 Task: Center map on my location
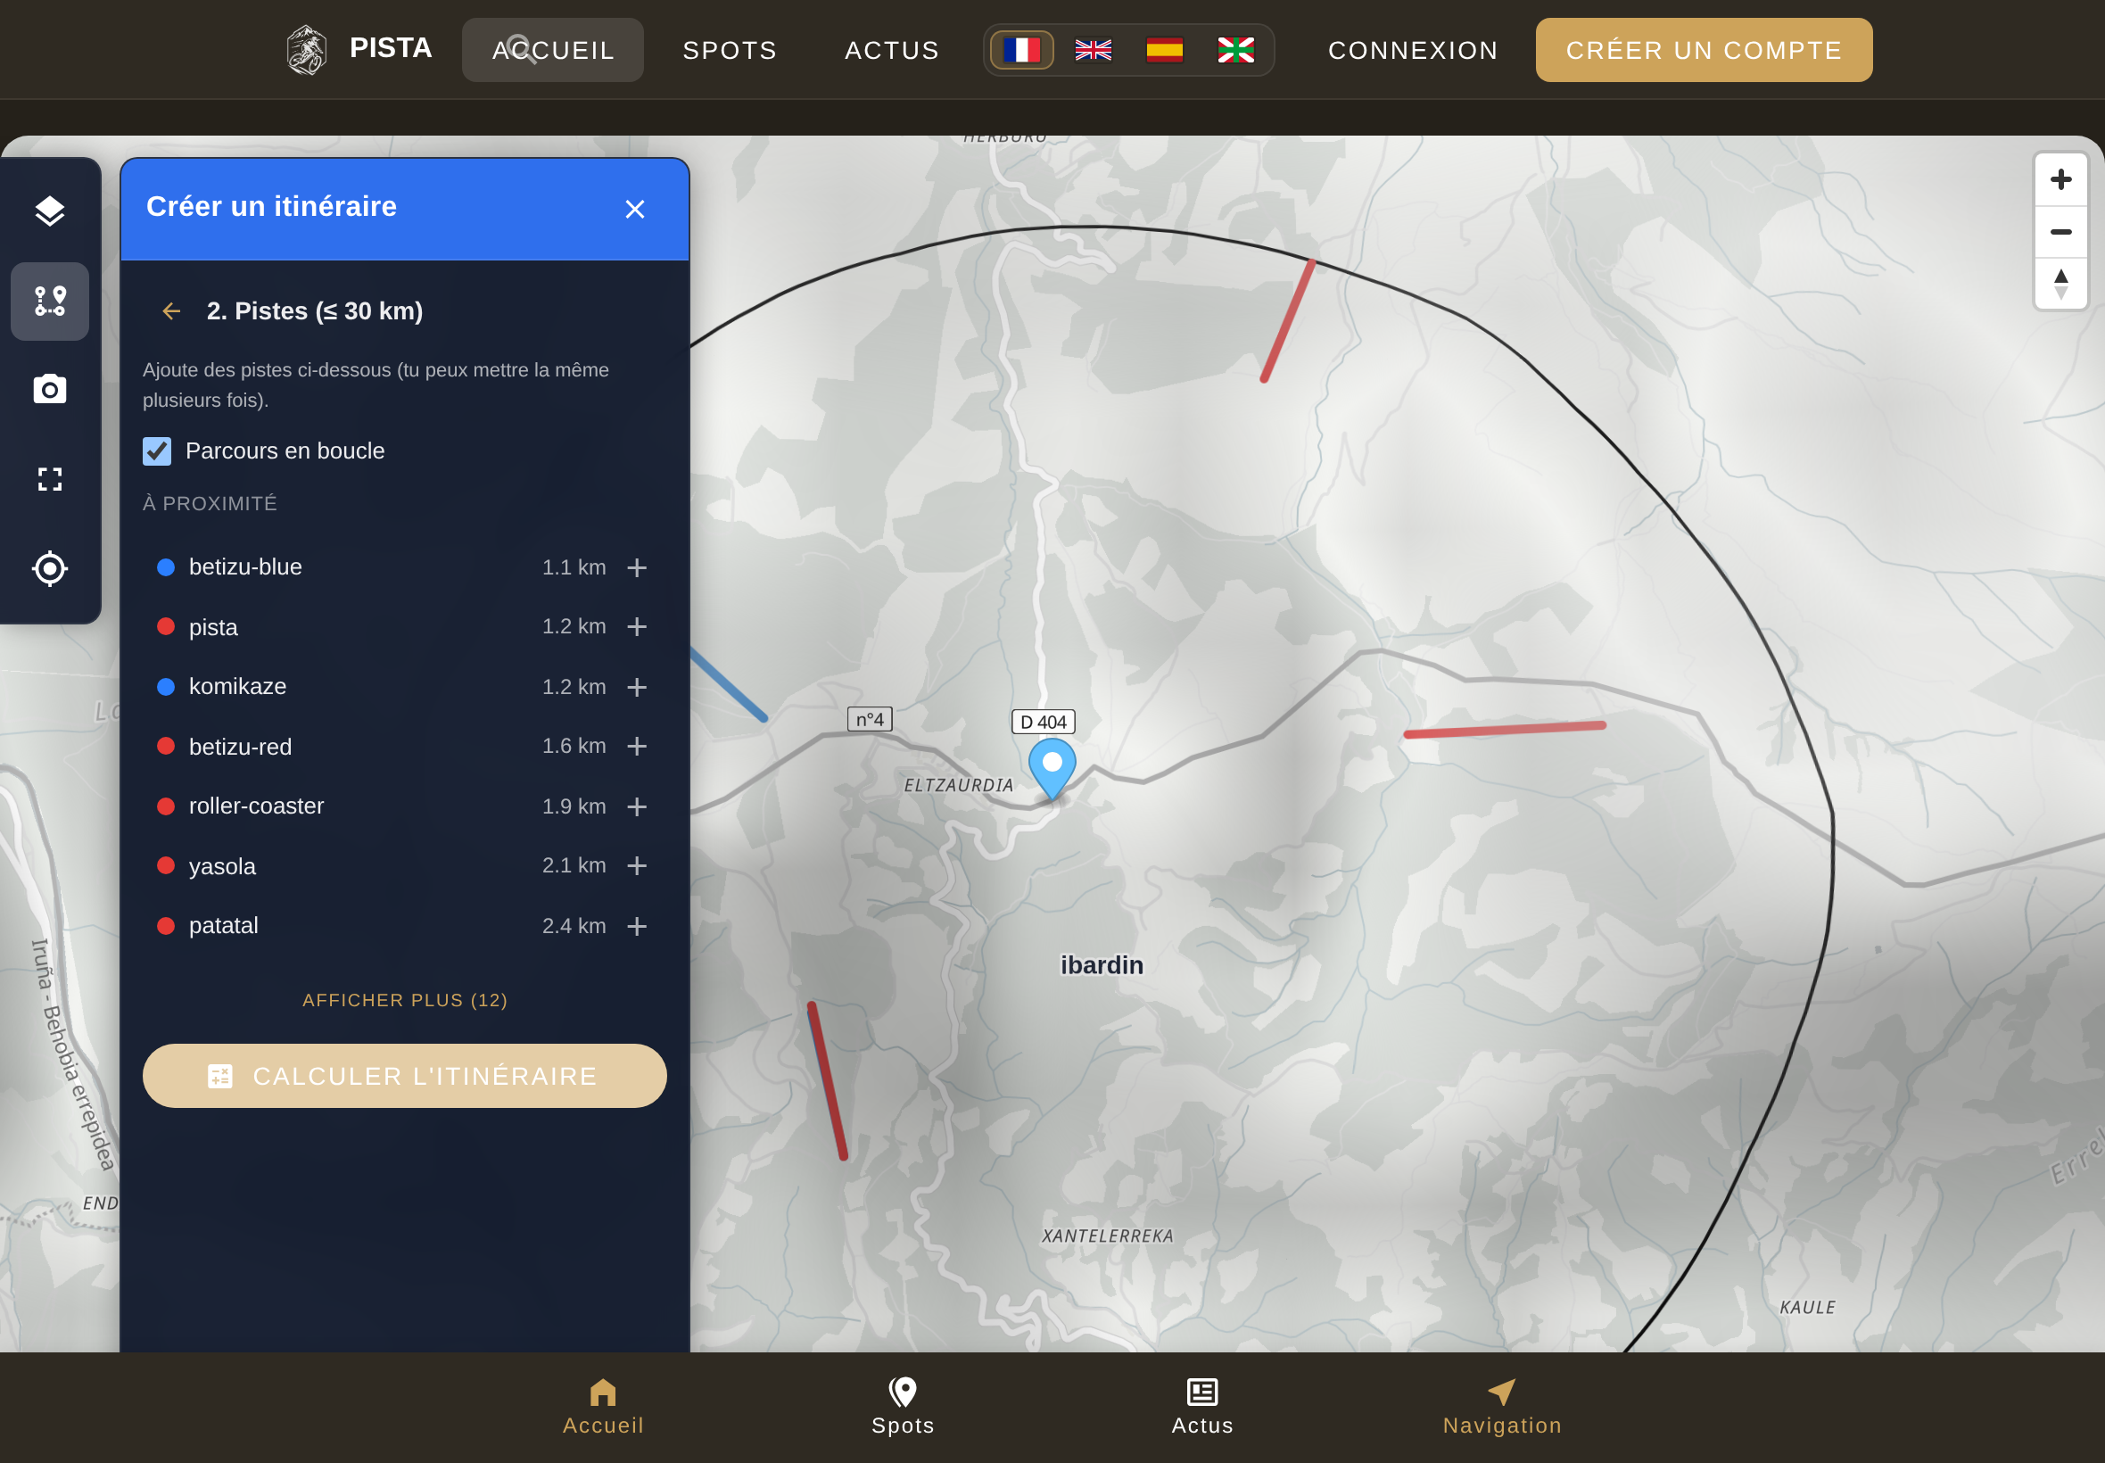[49, 568]
